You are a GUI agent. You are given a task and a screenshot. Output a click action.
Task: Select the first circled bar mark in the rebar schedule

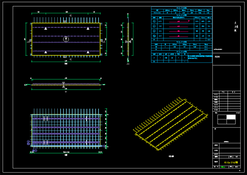click(154, 21)
